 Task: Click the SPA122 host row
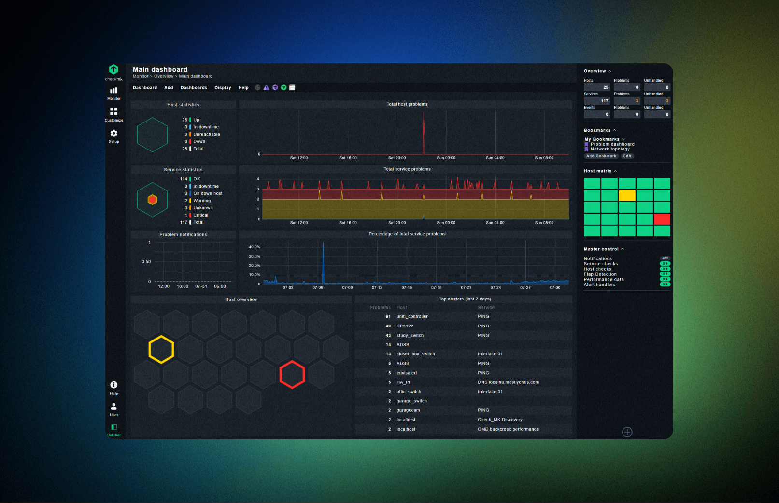(463, 326)
